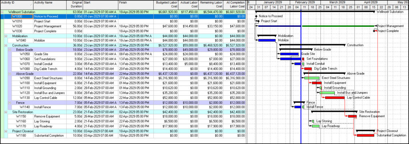Screen dimensions: 409x144
Task: Click the Mobilize blue Gantt bar
Action: 267,40
